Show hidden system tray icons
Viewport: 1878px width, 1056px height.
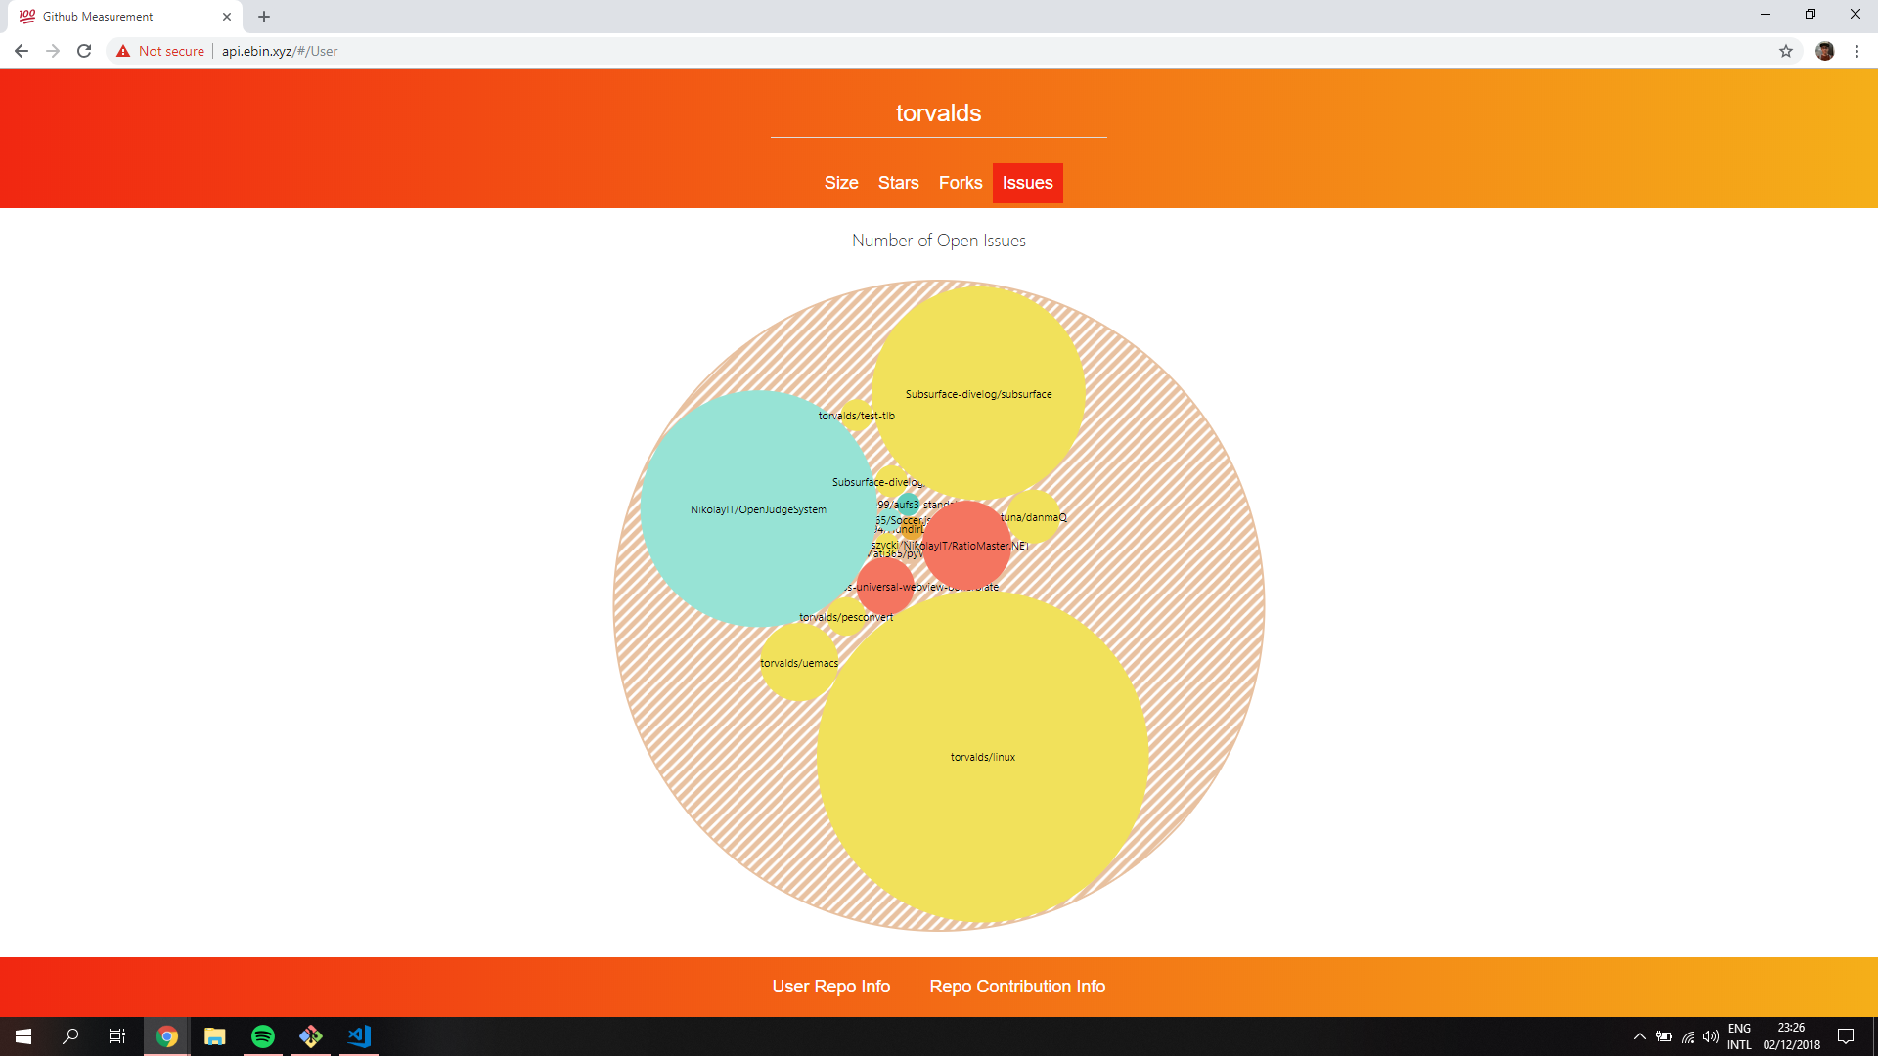(x=1640, y=1036)
